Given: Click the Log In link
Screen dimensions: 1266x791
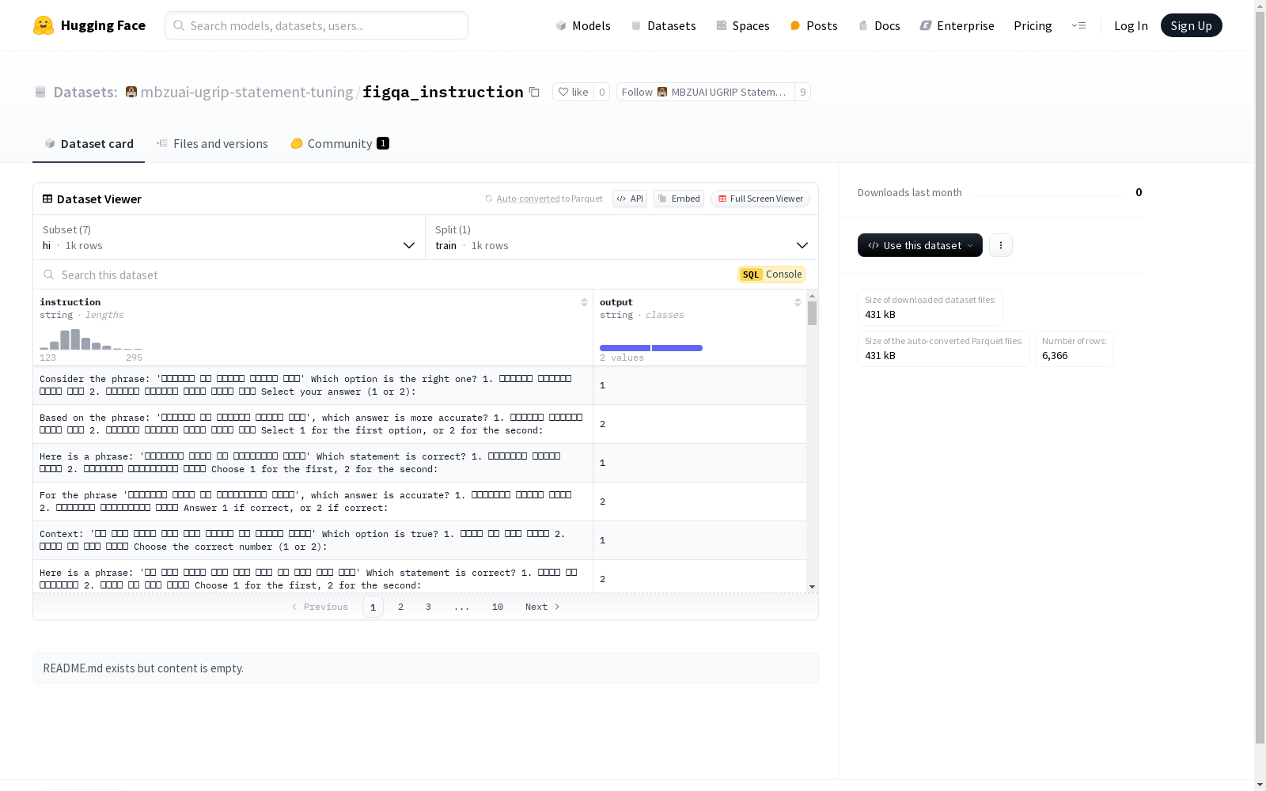Looking at the screenshot, I should pyautogui.click(x=1131, y=25).
